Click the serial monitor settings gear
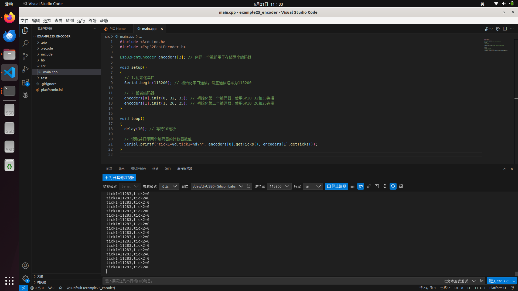 [x=401, y=186]
